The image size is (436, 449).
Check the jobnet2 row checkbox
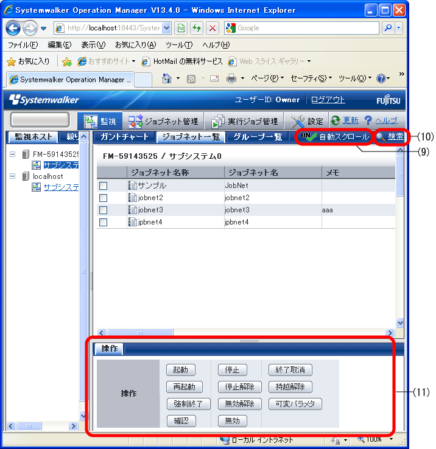(103, 198)
